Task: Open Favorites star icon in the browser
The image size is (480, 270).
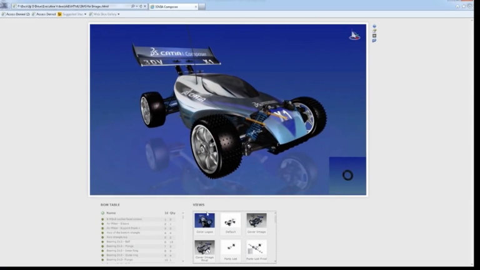Action: (464, 6)
